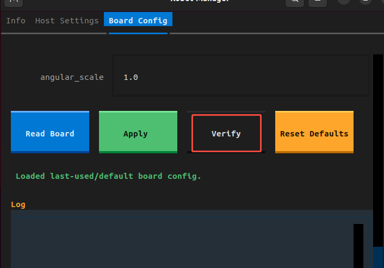Screen dimensions: 384x268
Task: Open the Host Settings tab
Action: pyautogui.click(x=67, y=21)
